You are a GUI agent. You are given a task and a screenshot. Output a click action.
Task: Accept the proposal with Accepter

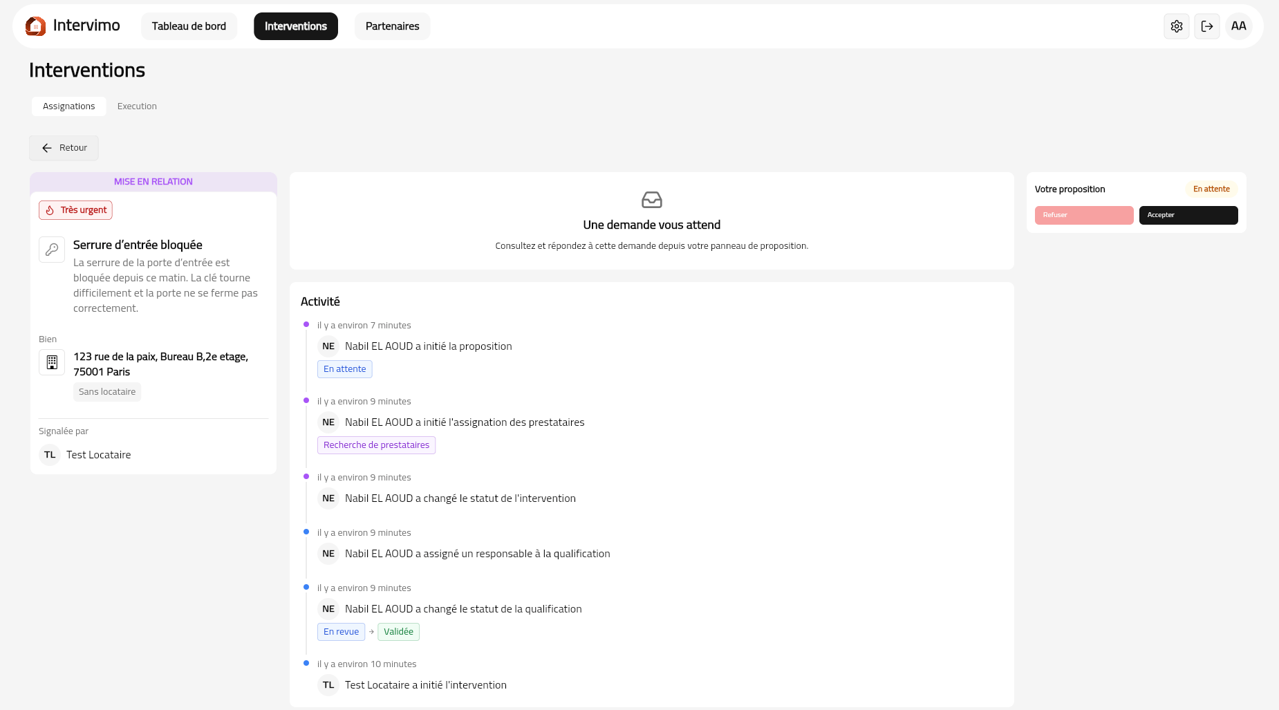tap(1188, 215)
